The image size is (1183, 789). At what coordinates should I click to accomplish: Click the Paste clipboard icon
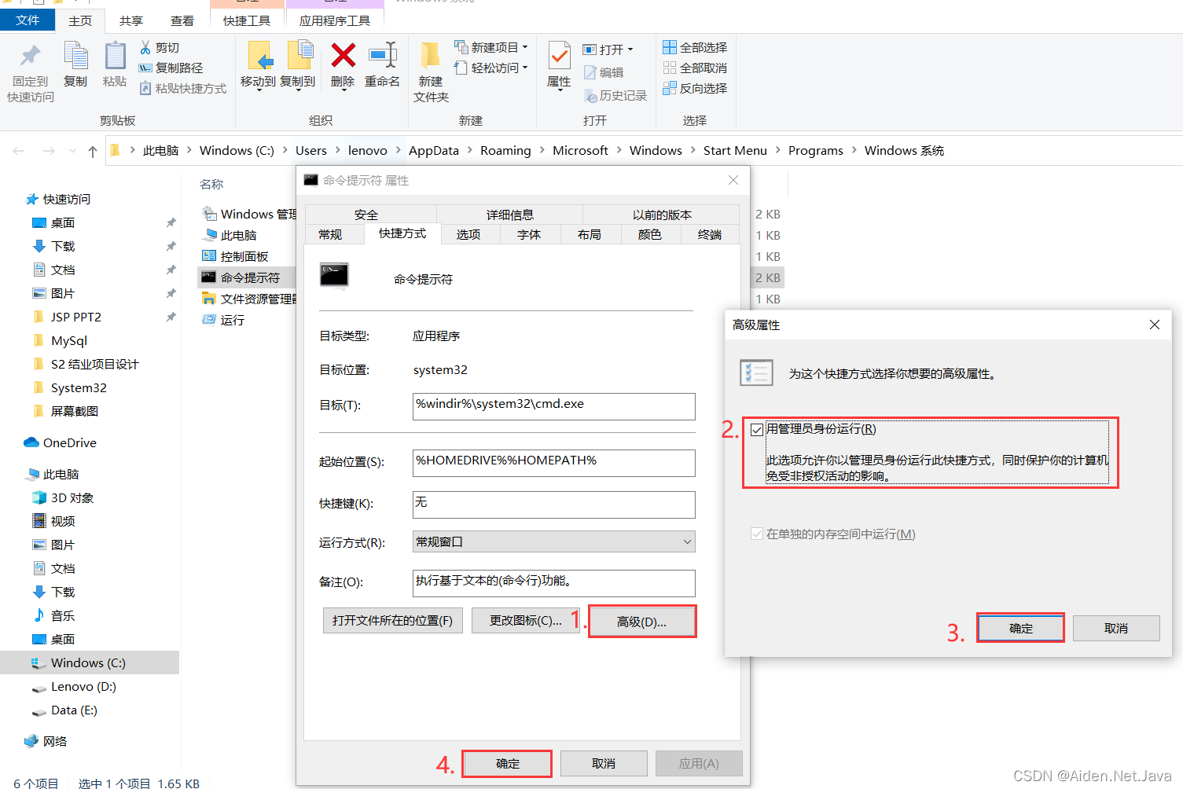[x=115, y=57]
